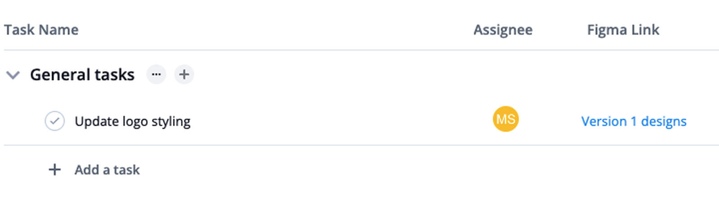This screenshot has width=719, height=222.
Task: Hide General tasks rows using the arrow
Action: click(13, 75)
